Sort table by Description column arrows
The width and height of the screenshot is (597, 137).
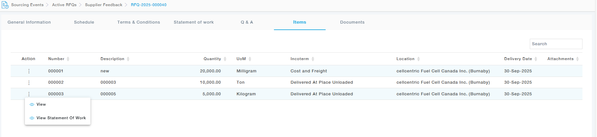(128, 59)
